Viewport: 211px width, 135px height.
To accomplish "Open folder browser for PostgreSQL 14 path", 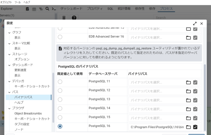I will point(188,109).
